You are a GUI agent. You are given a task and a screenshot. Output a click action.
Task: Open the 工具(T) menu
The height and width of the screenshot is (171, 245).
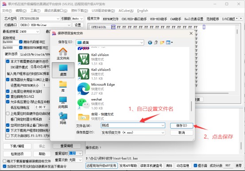(x=35, y=11)
